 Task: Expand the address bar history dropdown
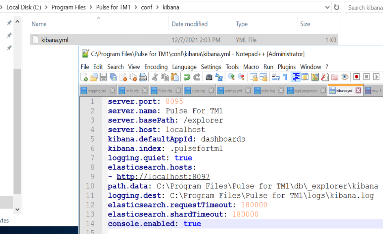tap(327, 7)
